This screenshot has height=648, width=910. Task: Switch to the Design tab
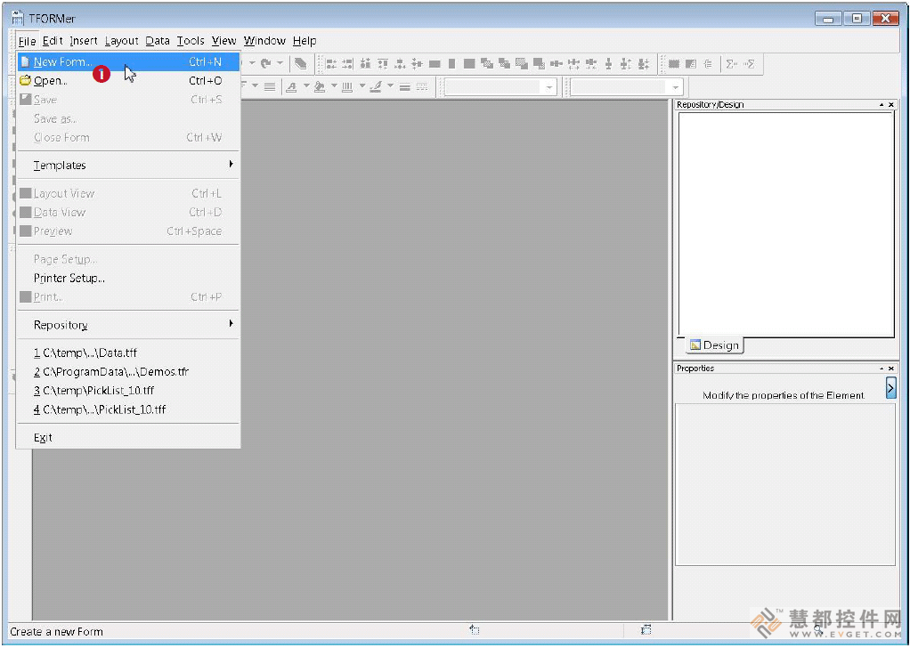(714, 345)
